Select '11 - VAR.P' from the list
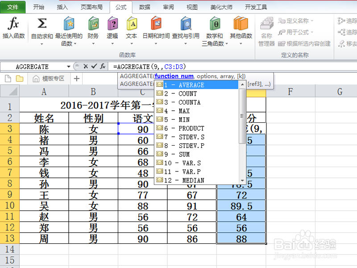Viewport: 357px width, 268px height. point(197,172)
